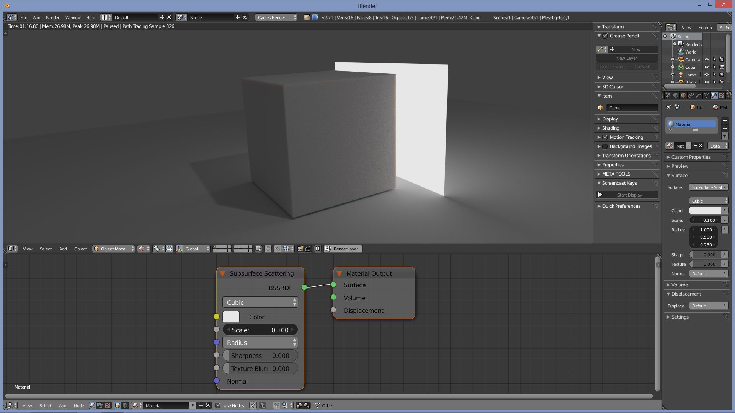735x413 pixels.
Task: Toggle snap magnet in 3D view header
Action: point(277,249)
